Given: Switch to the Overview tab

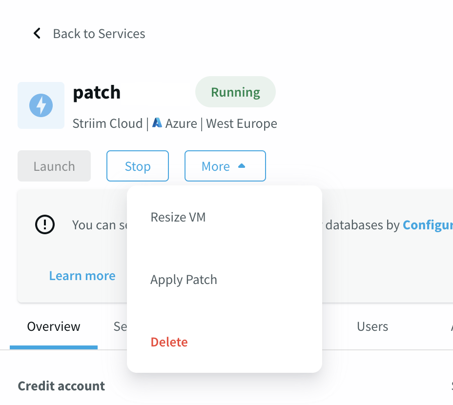Looking at the screenshot, I should pyautogui.click(x=54, y=327).
